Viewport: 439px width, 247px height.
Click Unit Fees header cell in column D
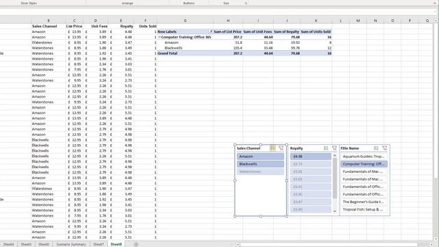[96, 26]
